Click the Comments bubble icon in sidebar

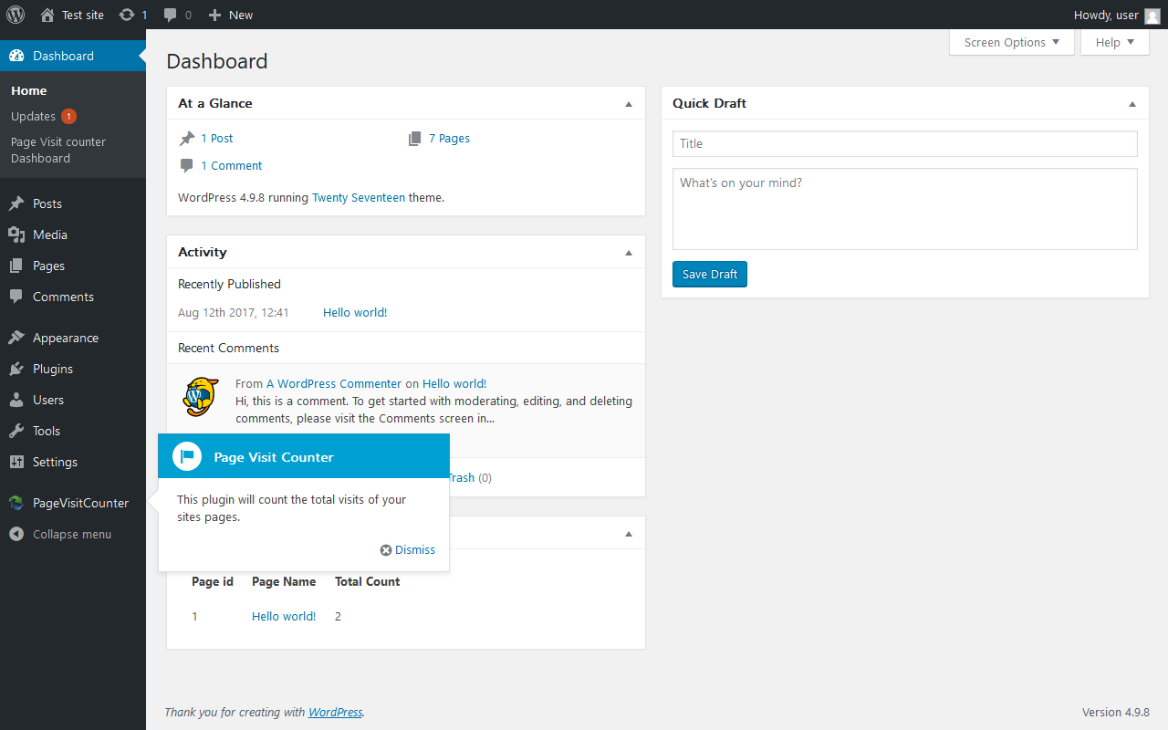[16, 297]
